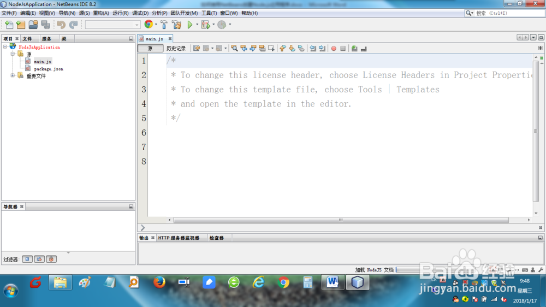The width and height of the screenshot is (546, 307).
Task: Click the Chrome browser icon in toolbar
Action: click(x=149, y=25)
